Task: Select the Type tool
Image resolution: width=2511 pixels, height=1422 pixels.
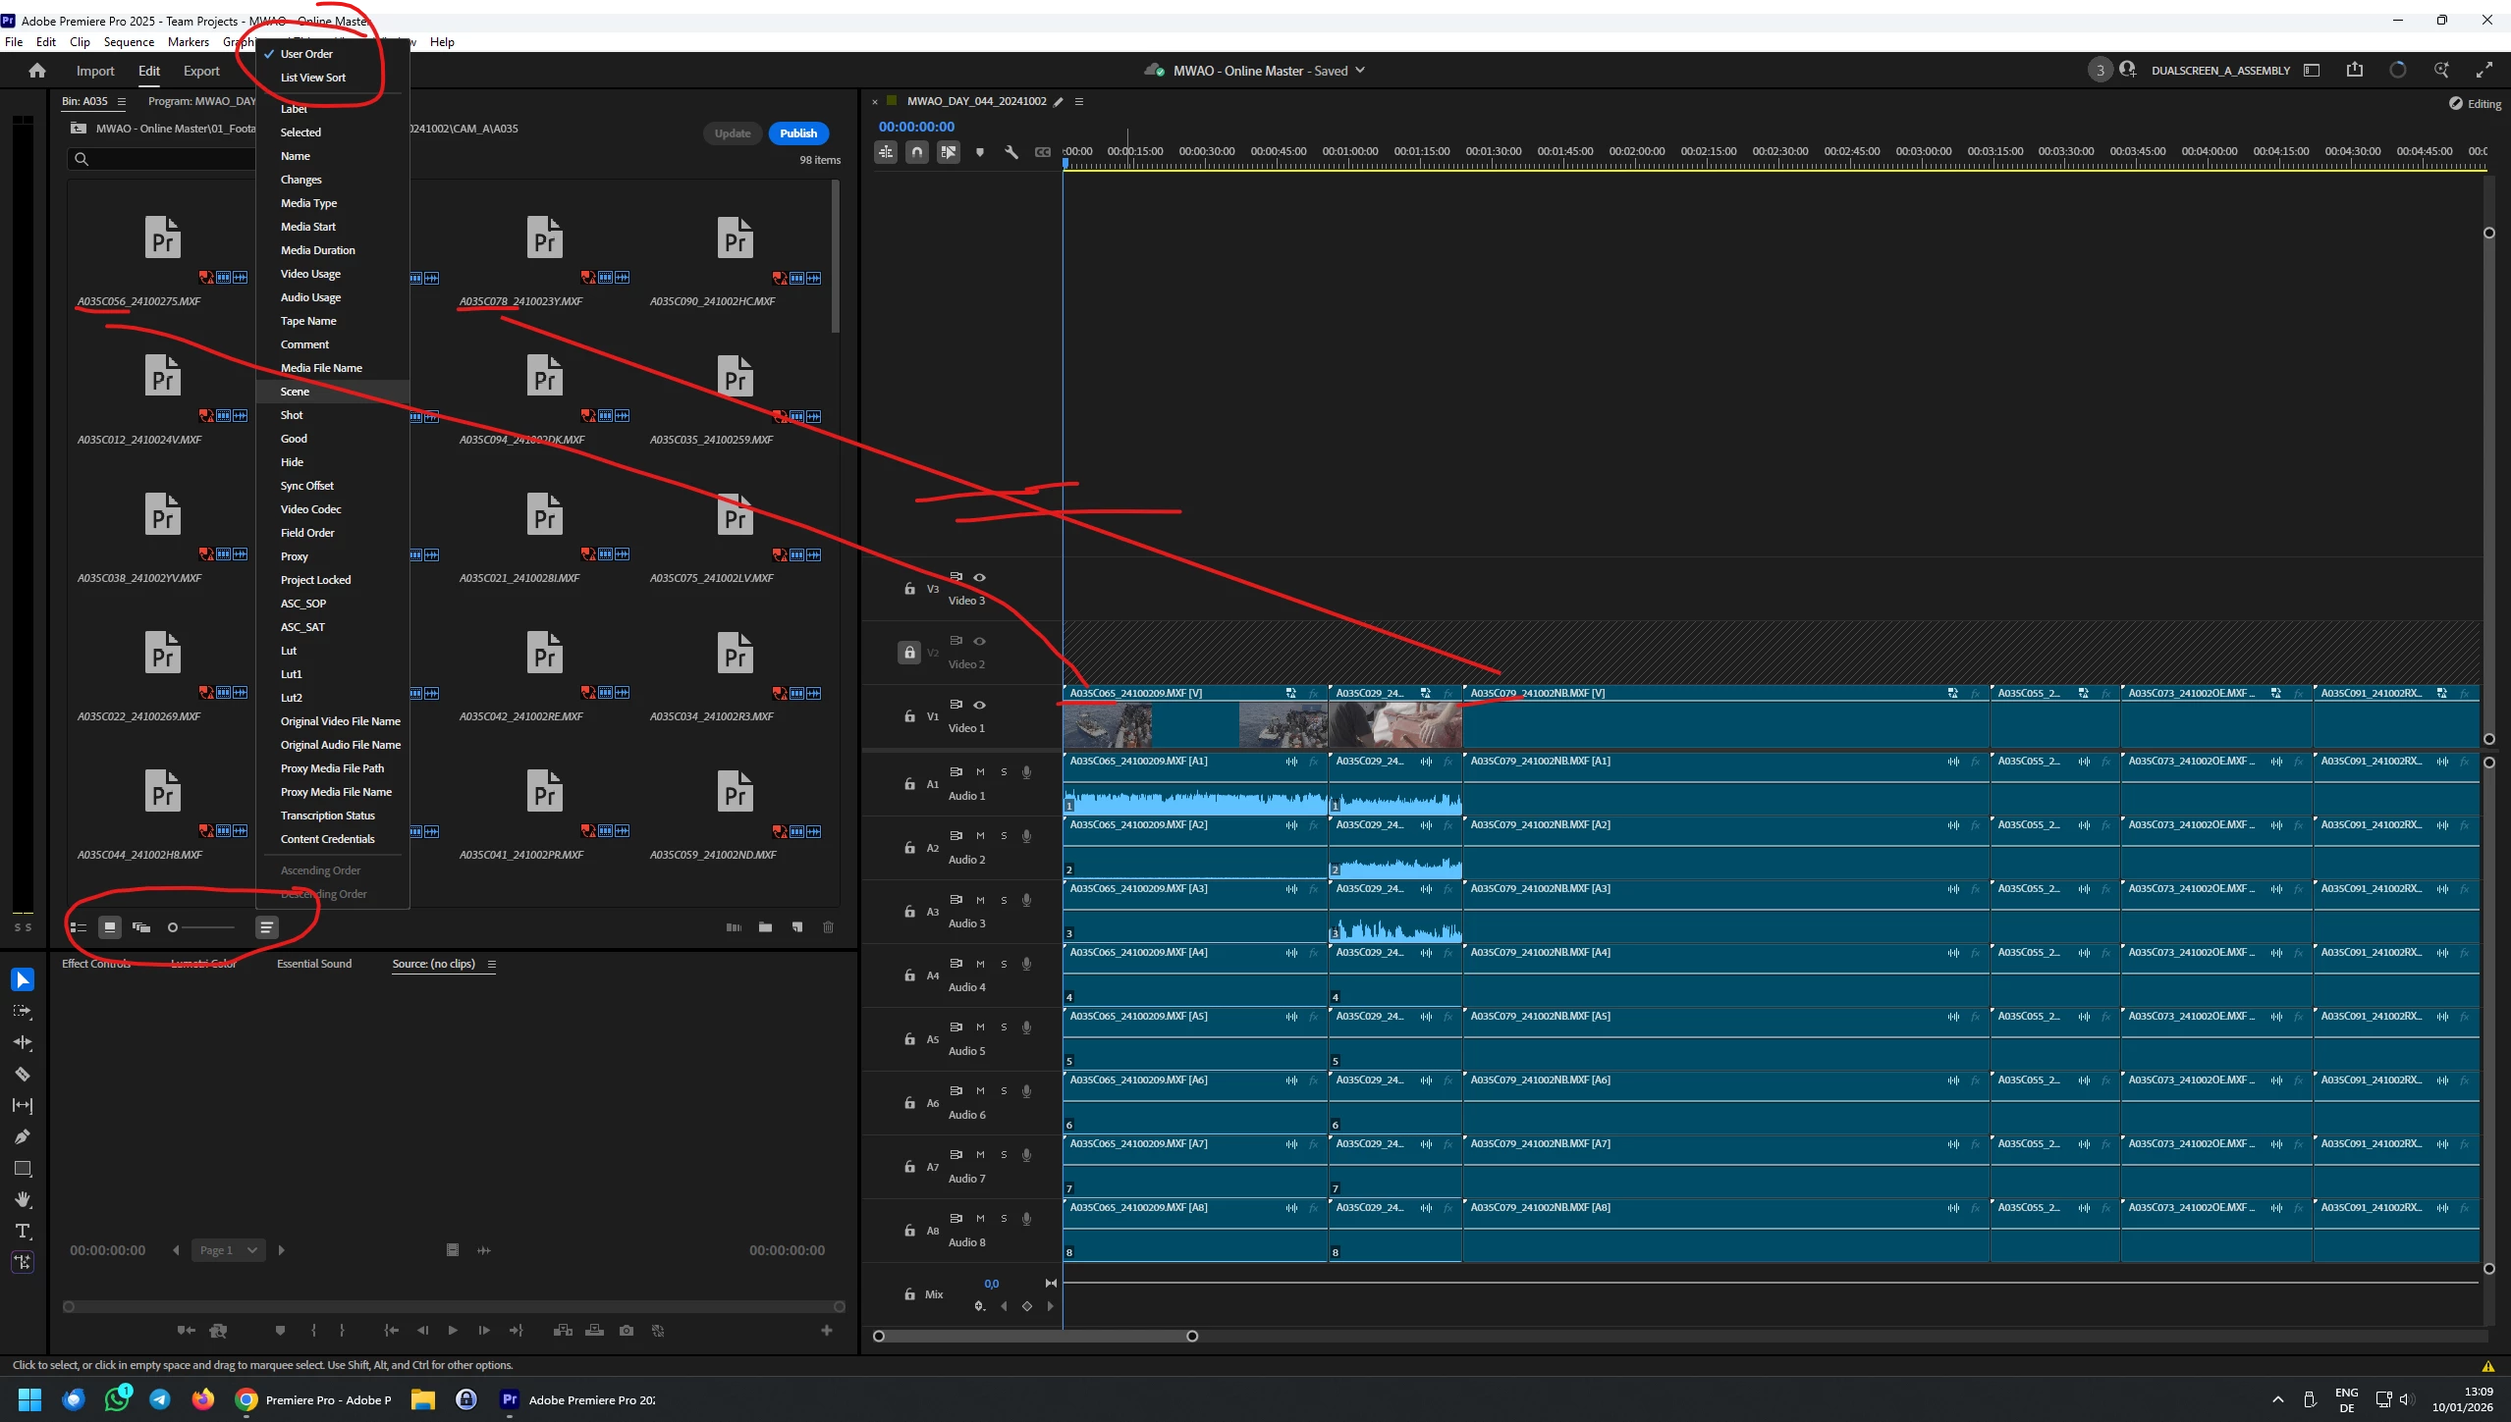Action: coord(22,1231)
